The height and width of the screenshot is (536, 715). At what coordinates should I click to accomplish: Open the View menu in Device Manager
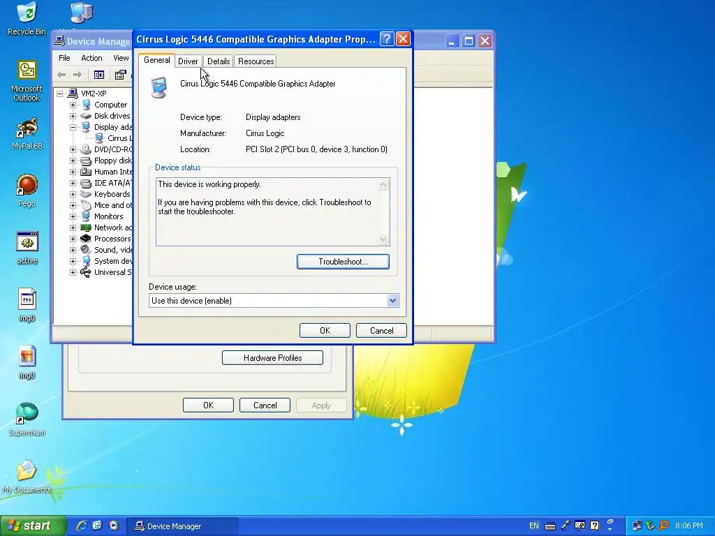[x=121, y=58]
